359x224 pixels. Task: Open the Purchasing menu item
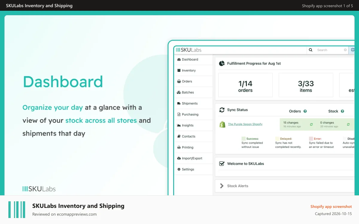194,114
